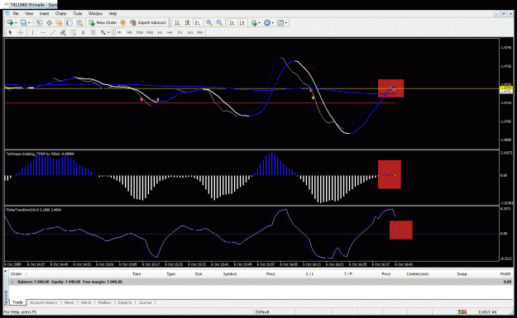Image resolution: width=517 pixels, height=318 pixels.
Task: Expand the profiles dropdown arrow
Action: [x=29, y=23]
